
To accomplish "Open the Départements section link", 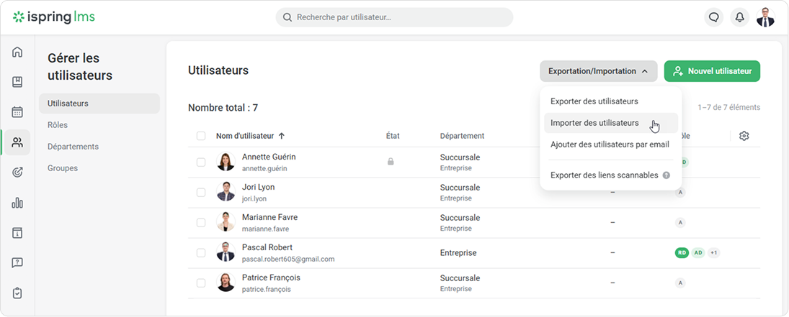I will [x=73, y=147].
